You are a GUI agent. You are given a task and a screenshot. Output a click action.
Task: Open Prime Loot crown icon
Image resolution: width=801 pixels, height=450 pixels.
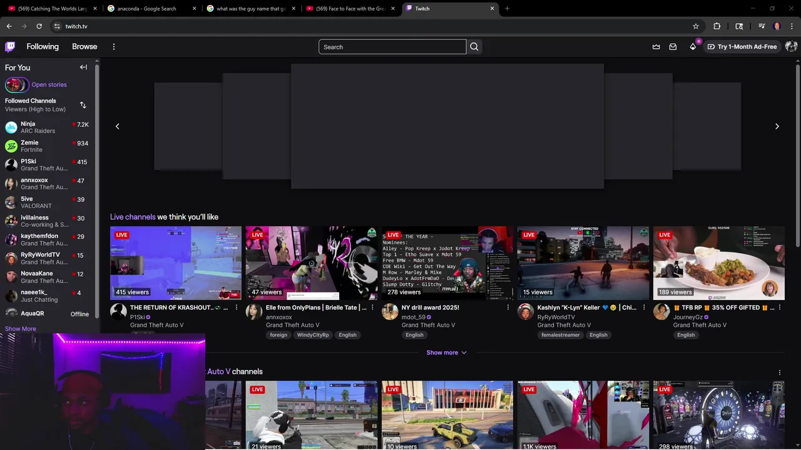[x=656, y=47]
